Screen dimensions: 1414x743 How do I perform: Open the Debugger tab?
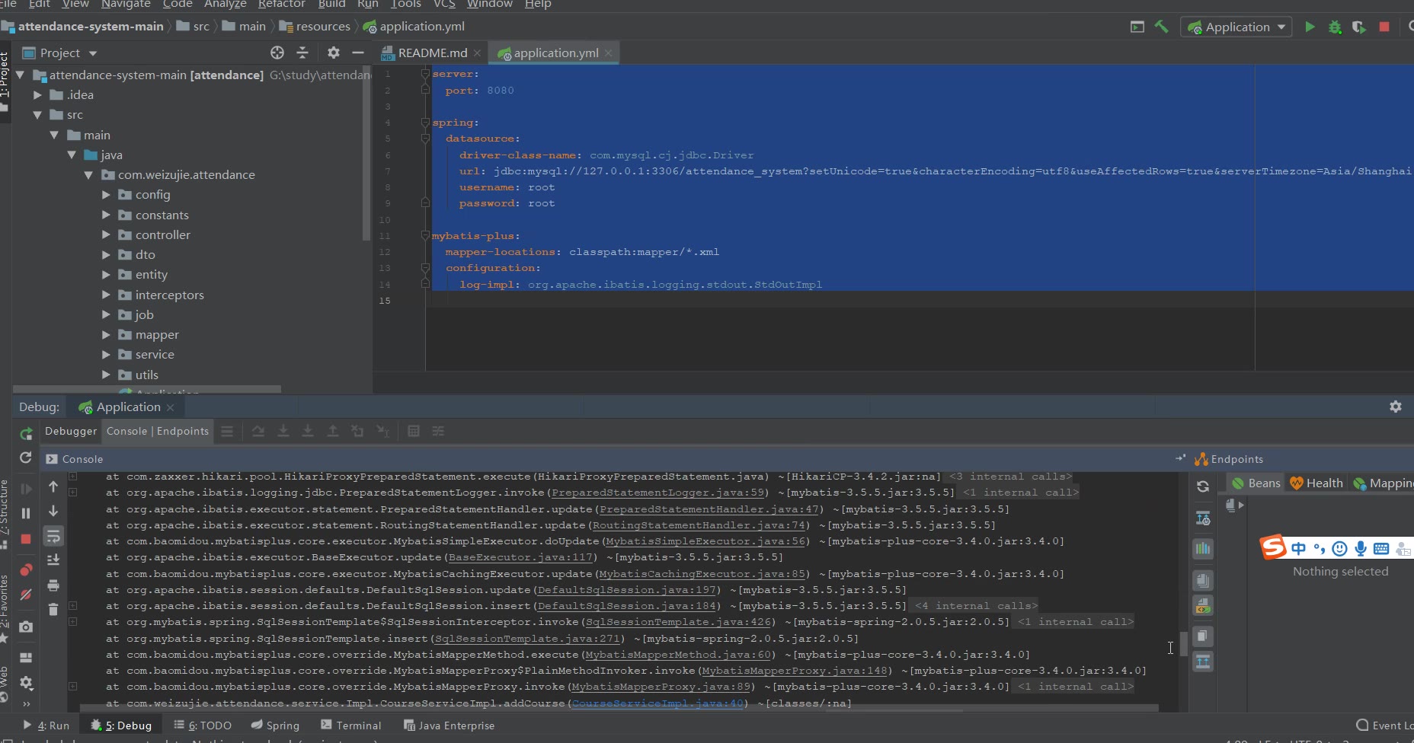tap(71, 431)
